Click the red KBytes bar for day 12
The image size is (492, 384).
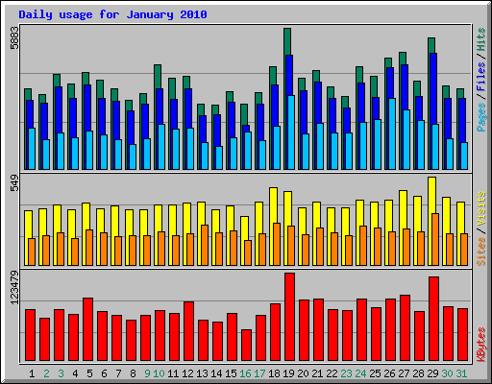coord(188,331)
